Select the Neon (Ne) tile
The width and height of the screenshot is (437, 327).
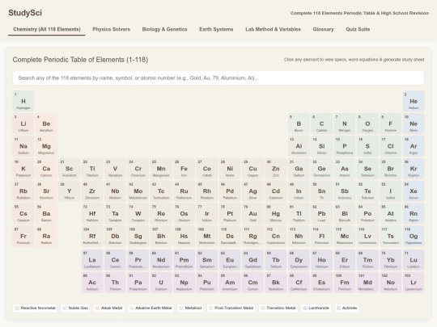tap(414, 124)
